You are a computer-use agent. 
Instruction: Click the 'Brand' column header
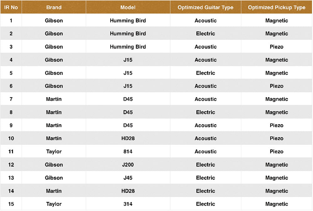pyautogui.click(x=54, y=7)
